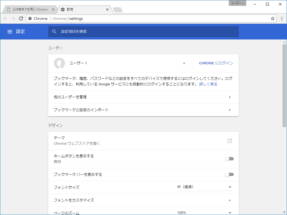Select the どの端末でも同じ Chrome tab
287x215 pixels.
tap(28, 9)
